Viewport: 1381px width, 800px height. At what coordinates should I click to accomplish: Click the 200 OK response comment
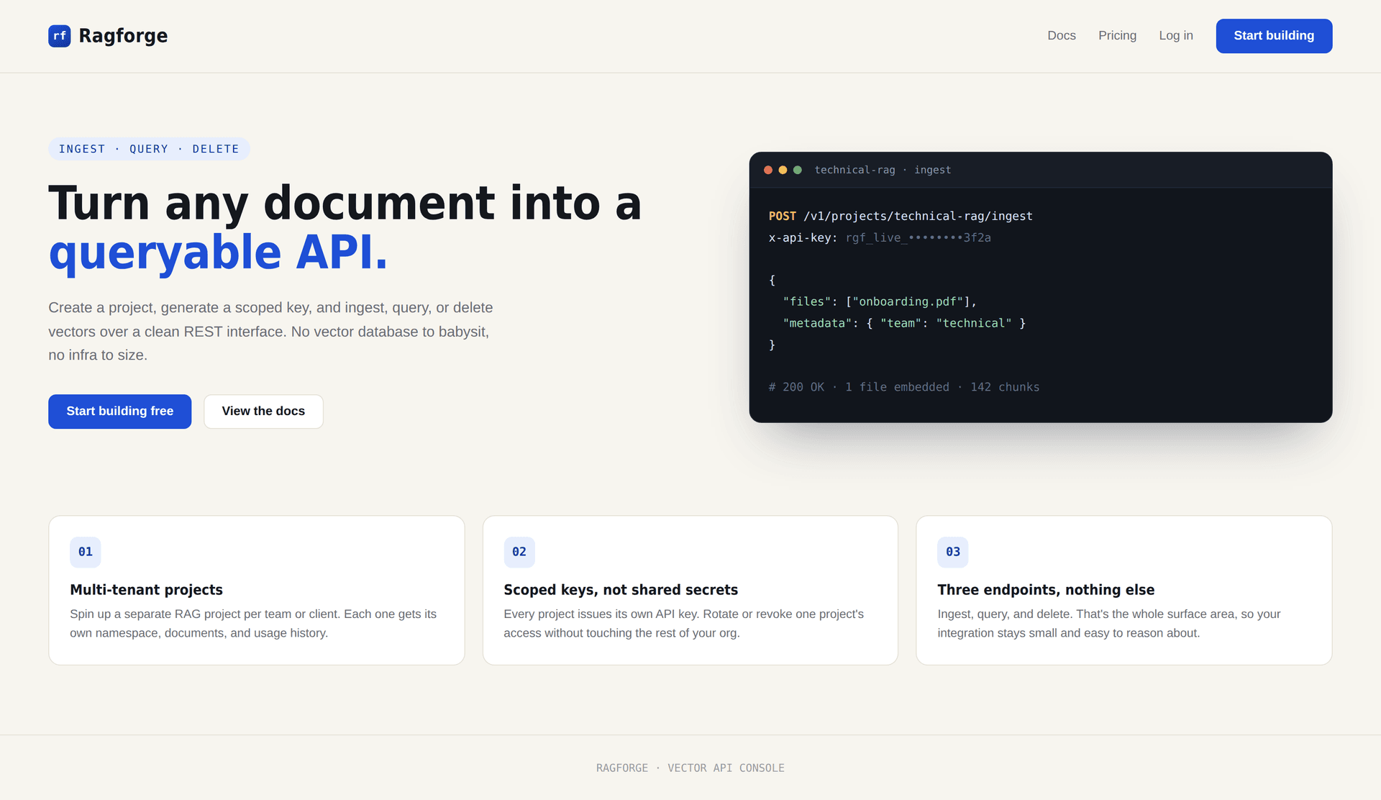[x=904, y=387]
